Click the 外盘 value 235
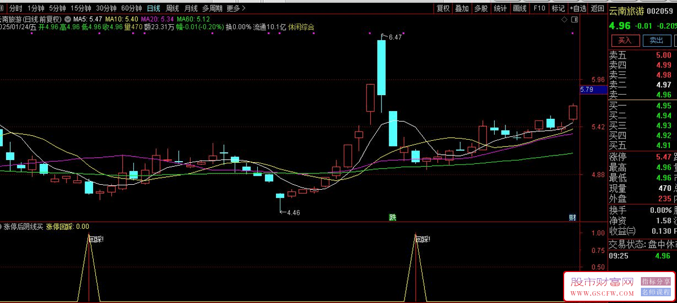 665,199
